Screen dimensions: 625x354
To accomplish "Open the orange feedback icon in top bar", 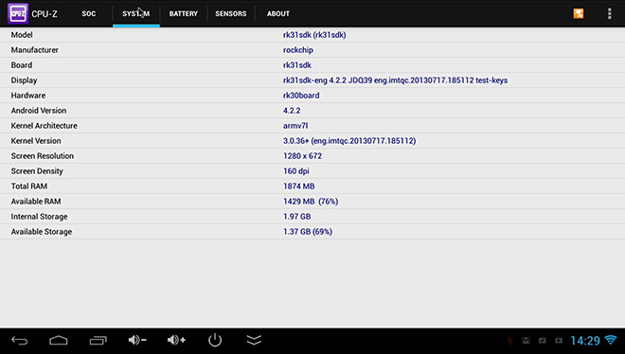I will (x=579, y=13).
